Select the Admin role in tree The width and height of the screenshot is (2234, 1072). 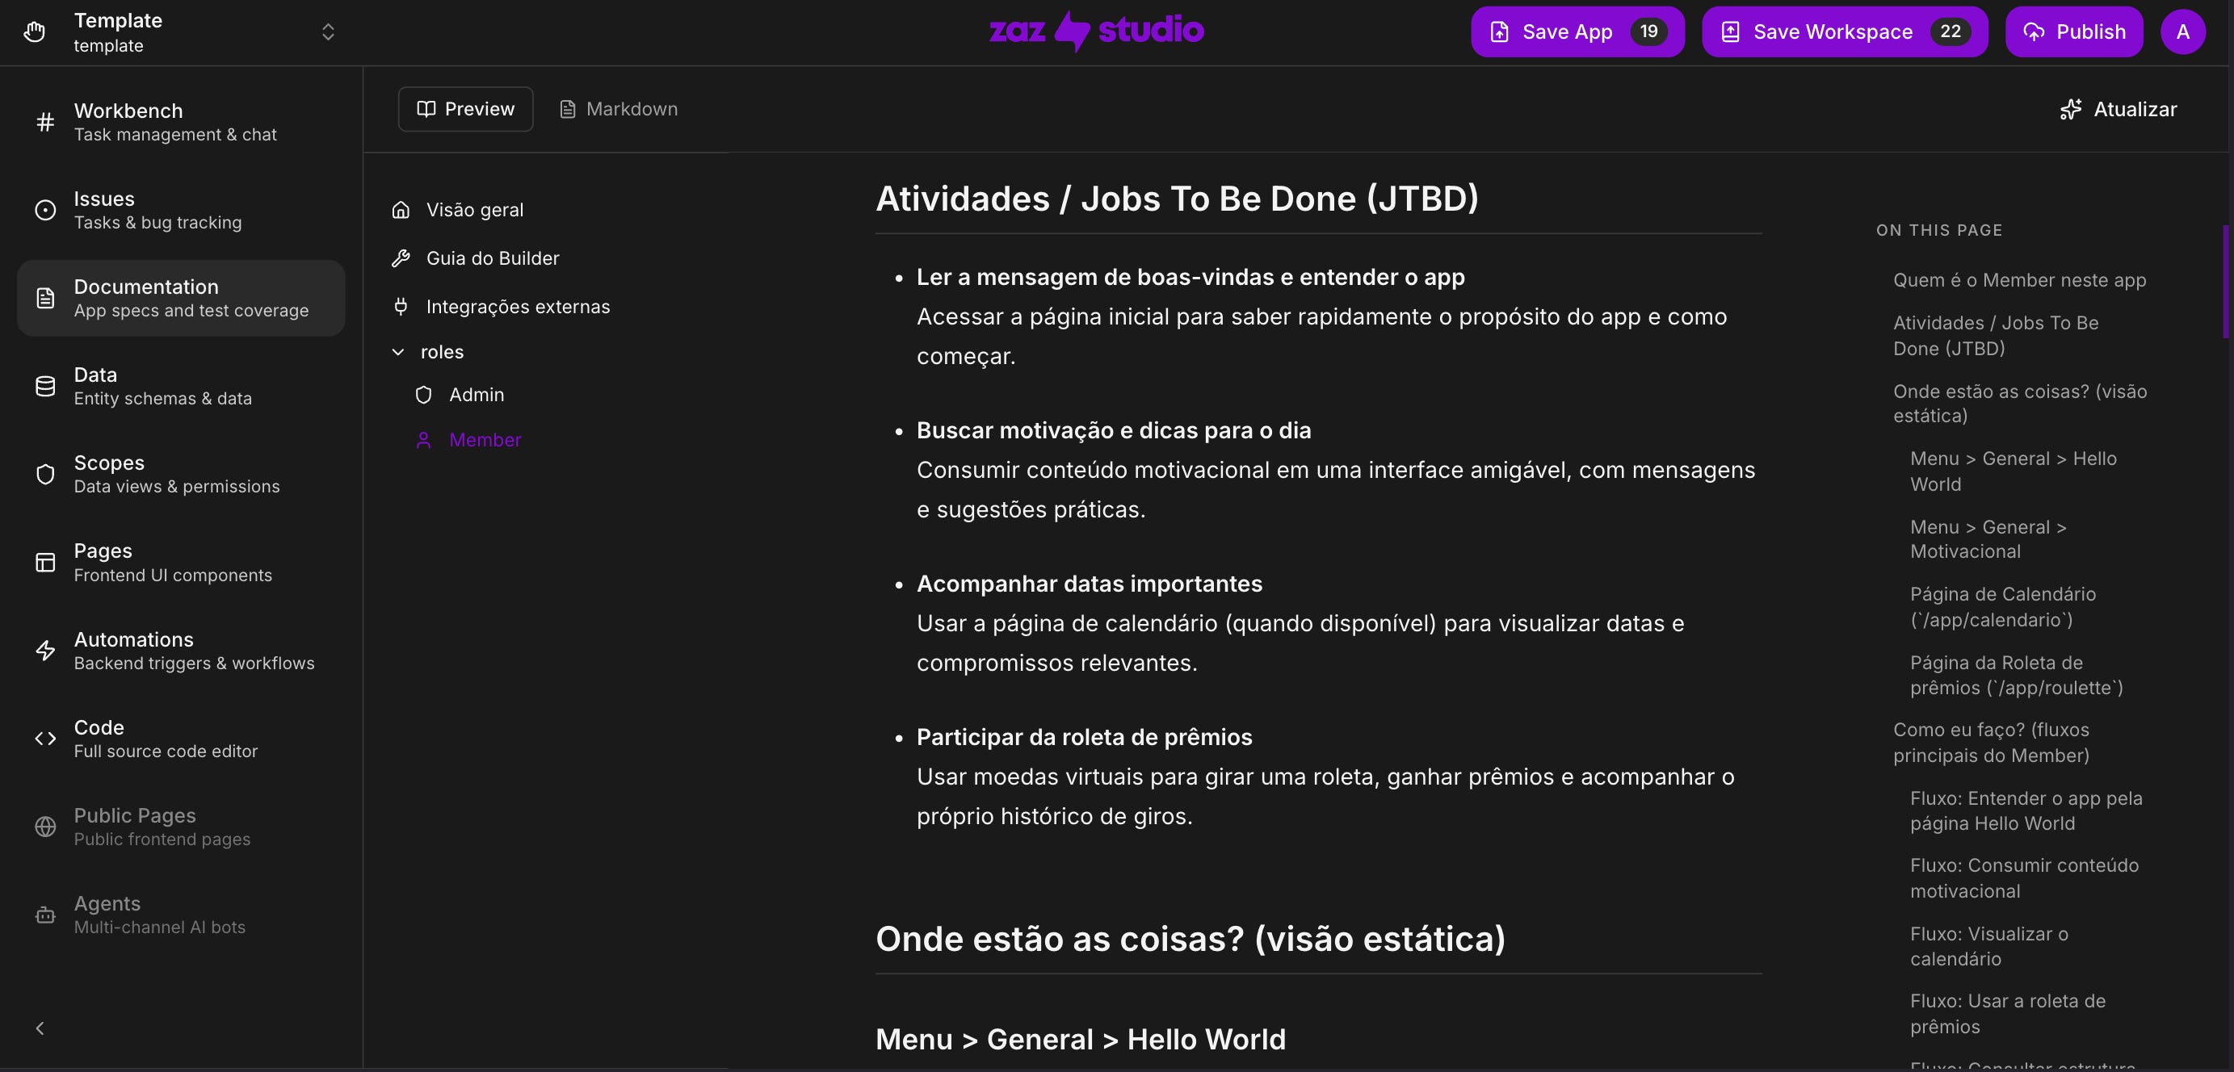pos(476,396)
